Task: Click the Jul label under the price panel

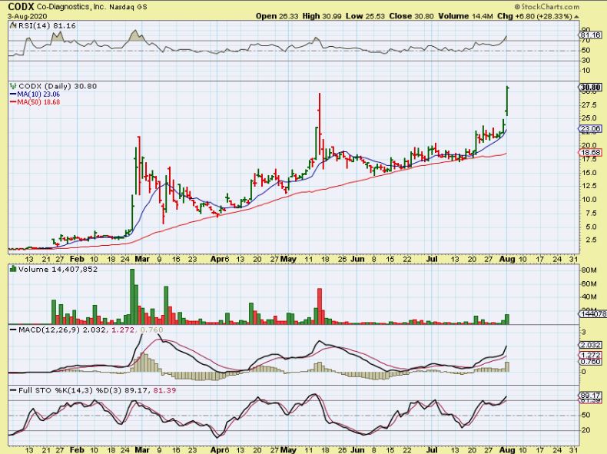Action: (432, 259)
